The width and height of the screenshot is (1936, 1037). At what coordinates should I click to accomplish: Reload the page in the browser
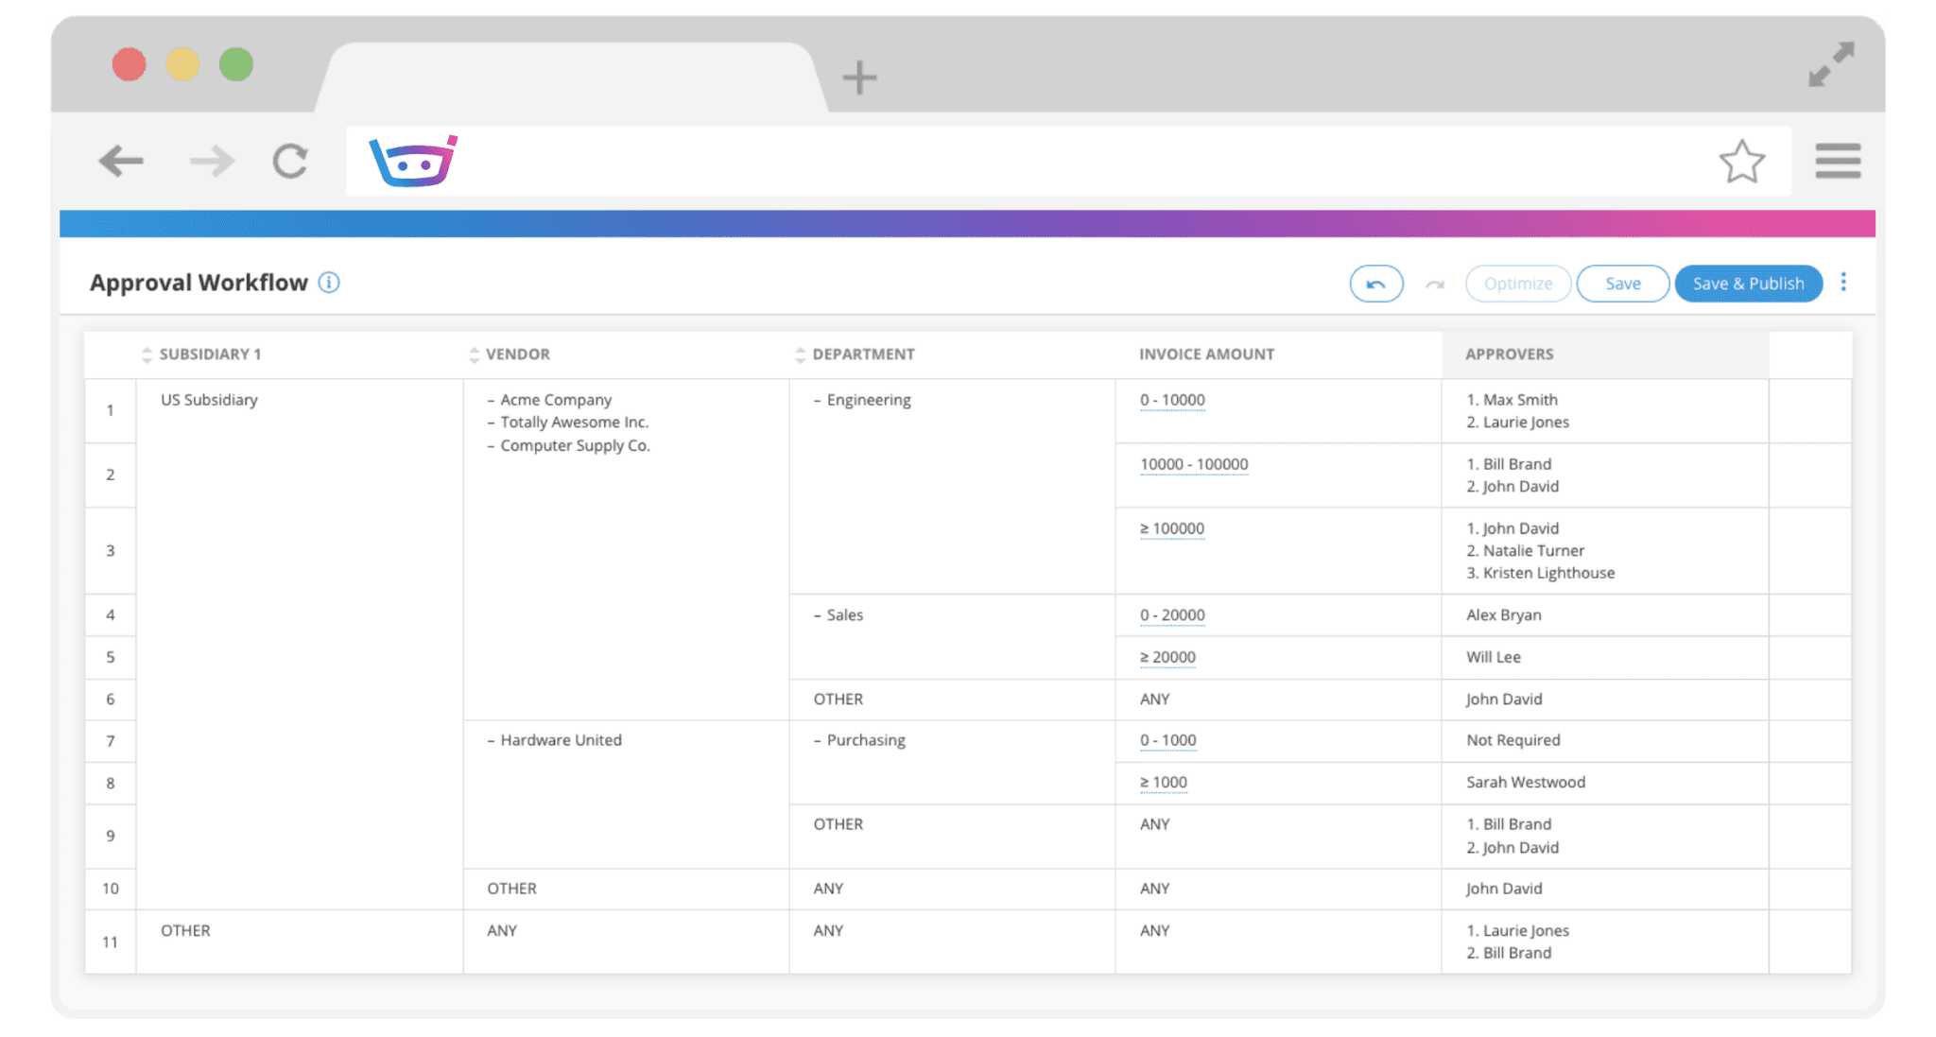click(x=290, y=161)
